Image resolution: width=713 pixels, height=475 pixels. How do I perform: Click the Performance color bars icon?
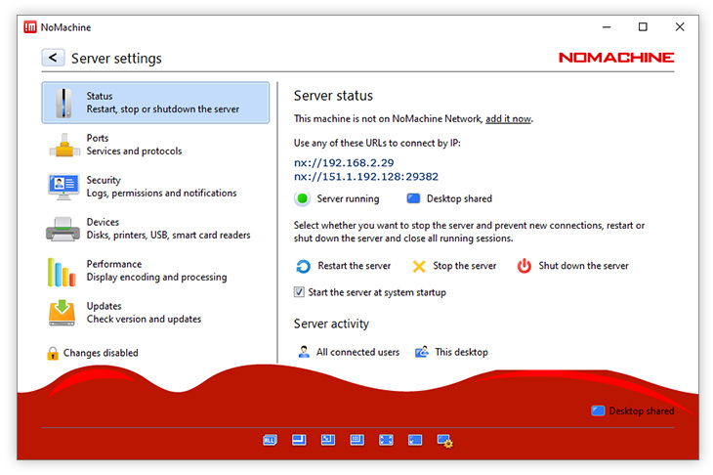point(62,271)
